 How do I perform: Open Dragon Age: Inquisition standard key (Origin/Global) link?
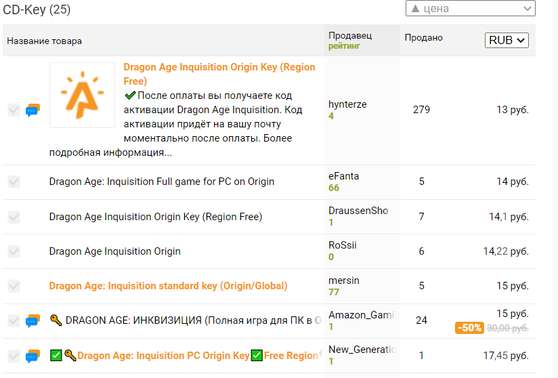(168, 286)
